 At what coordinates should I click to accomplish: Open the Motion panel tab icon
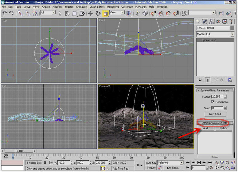(x=218, y=22)
